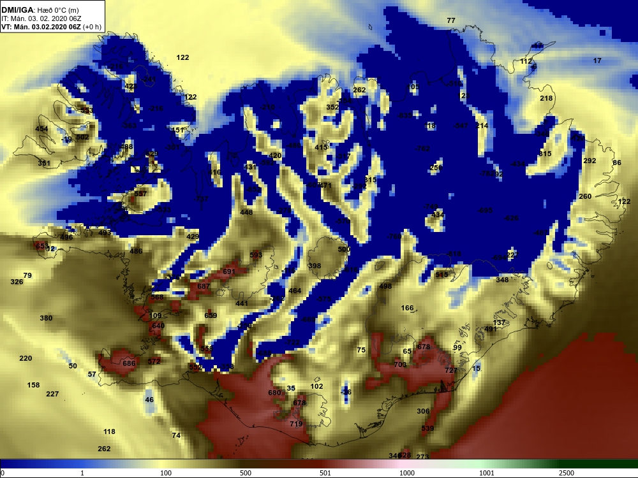Click the 'IT: Mán. 03. 02. 2020 06Z' line

[x=41, y=18]
